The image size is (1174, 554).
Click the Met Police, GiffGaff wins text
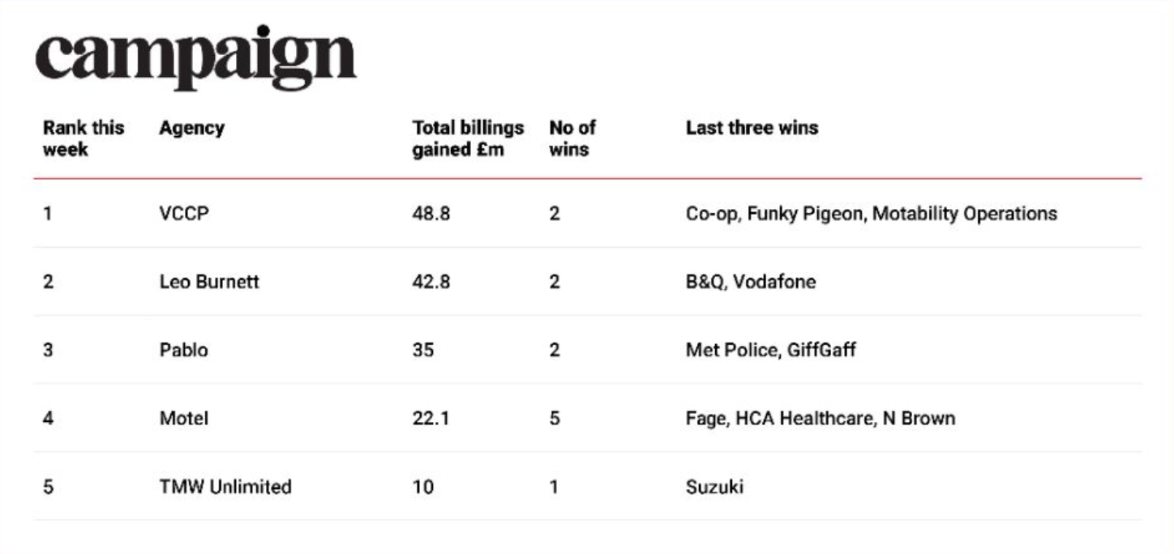[x=771, y=350]
